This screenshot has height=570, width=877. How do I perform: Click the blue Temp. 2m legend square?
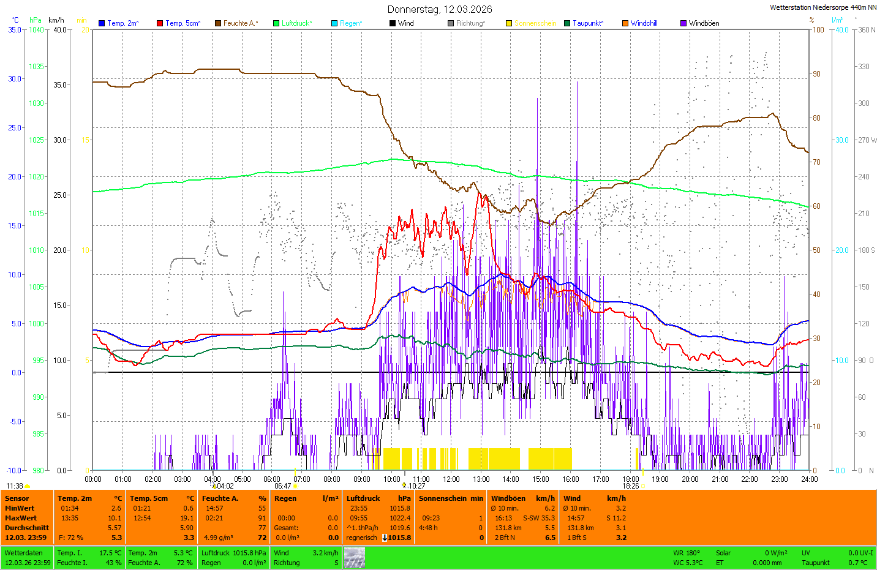102,23
